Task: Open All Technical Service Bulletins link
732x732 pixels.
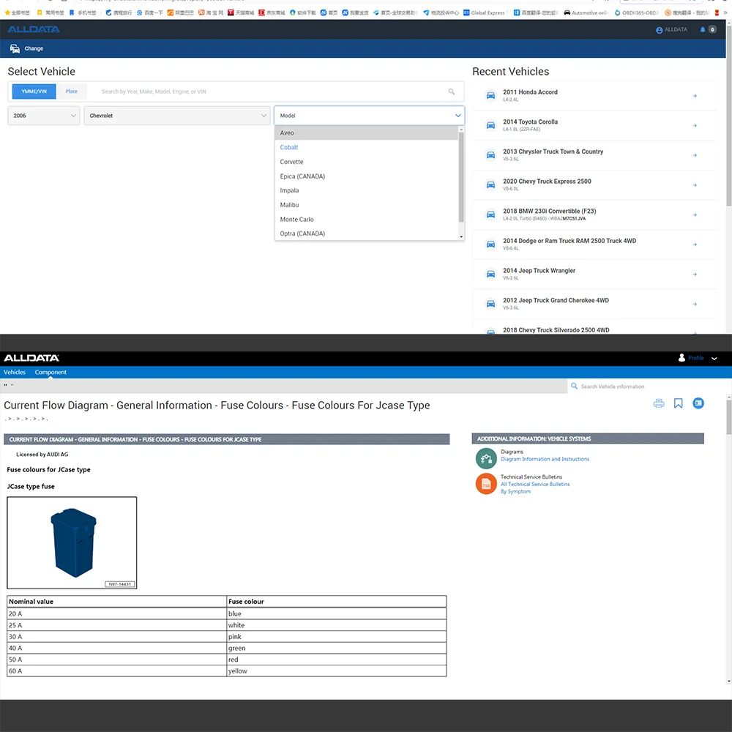Action: (535, 484)
